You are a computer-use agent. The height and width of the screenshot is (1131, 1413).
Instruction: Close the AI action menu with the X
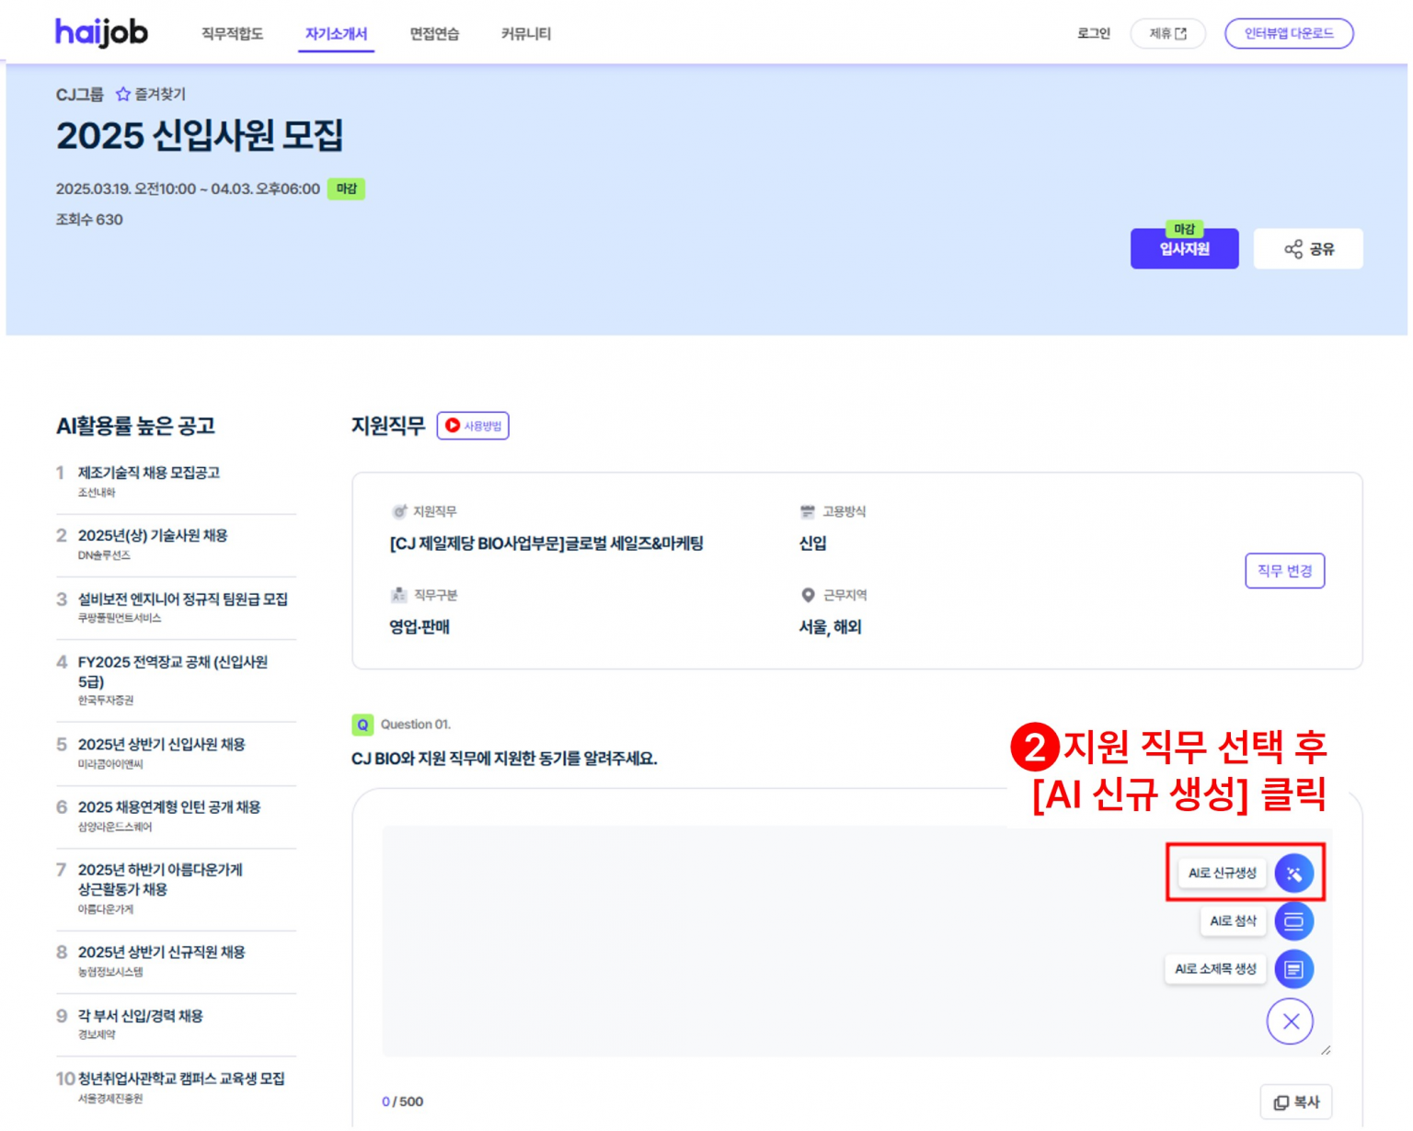tap(1291, 1021)
